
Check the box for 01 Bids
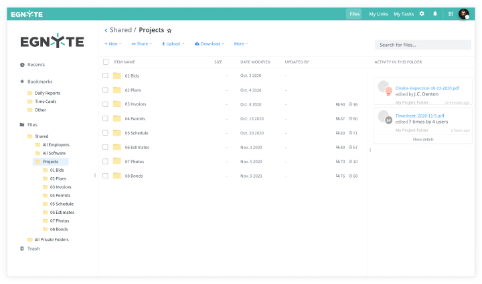click(105, 76)
